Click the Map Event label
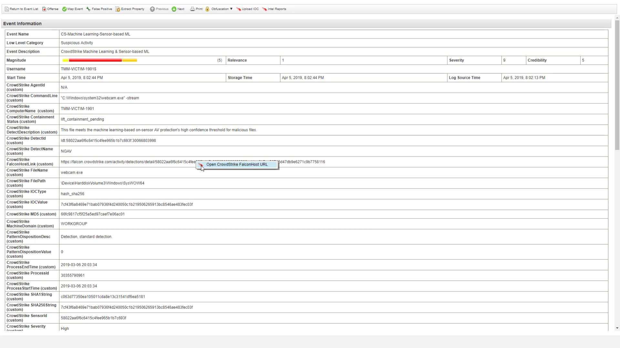 (75, 9)
